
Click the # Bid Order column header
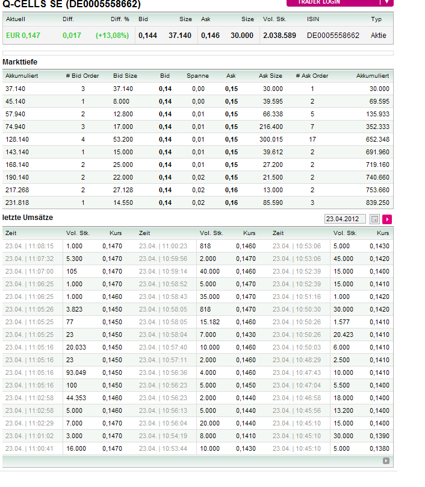(82, 76)
